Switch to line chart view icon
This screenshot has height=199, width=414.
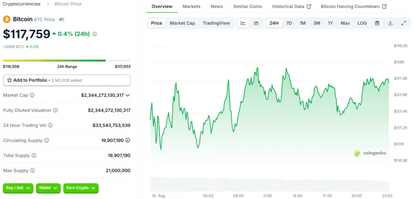pos(243,23)
